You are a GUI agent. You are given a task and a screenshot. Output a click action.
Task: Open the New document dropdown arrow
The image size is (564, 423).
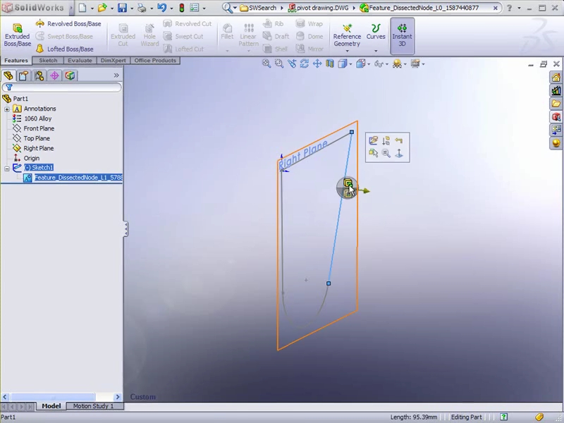pos(92,8)
